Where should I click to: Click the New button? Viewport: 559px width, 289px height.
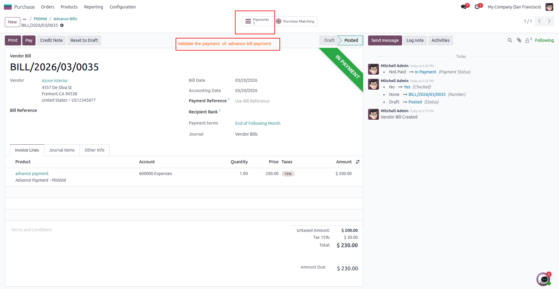click(x=12, y=22)
